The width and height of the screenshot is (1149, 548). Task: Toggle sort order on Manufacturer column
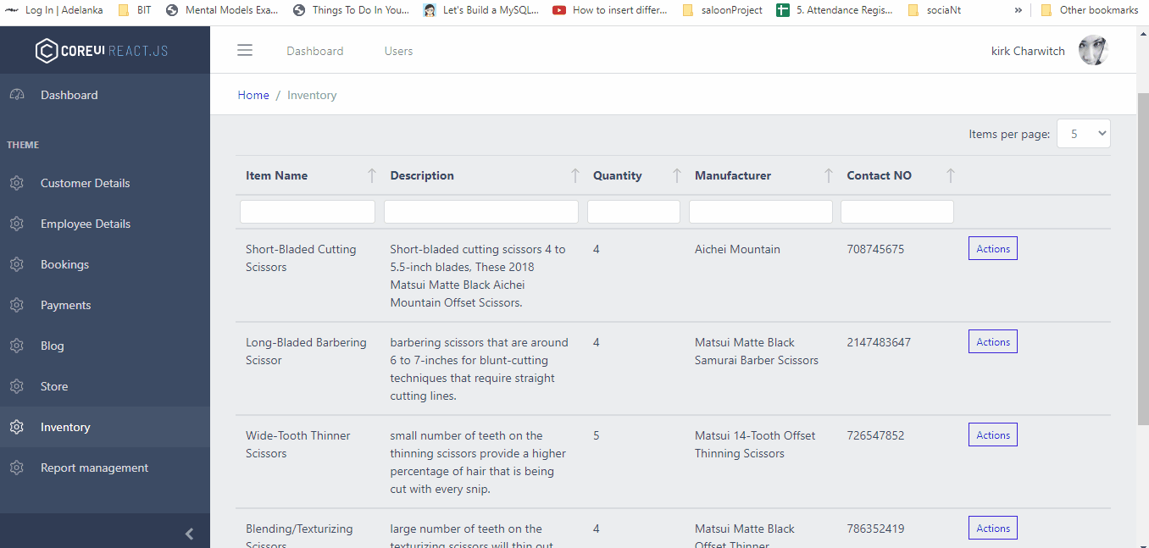coord(828,175)
